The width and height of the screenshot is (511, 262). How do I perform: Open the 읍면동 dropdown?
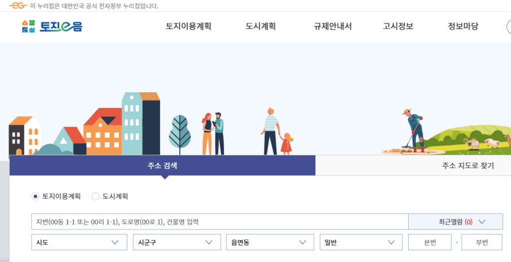coord(270,242)
